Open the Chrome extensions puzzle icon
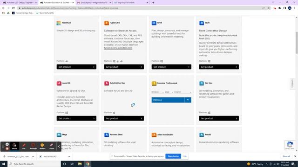This screenshot has width=298, height=167. click(279, 8)
